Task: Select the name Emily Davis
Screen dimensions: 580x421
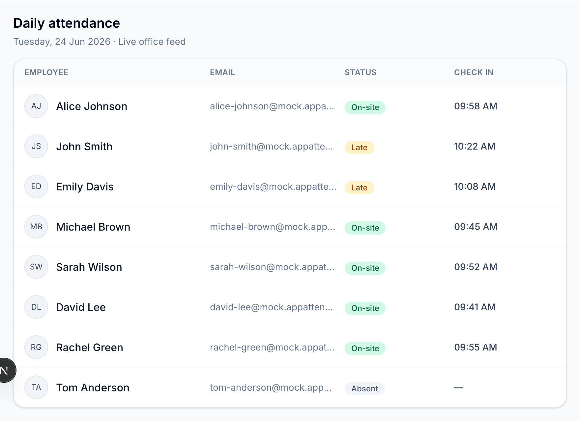Action: tap(85, 187)
